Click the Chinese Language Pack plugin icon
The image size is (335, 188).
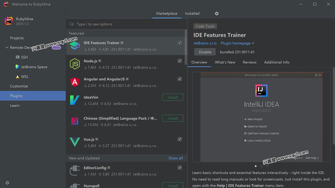tap(75, 121)
